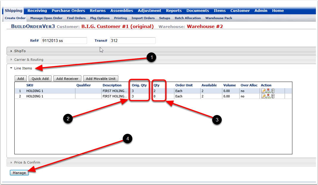Select Batch Allocation submenu
318x185 pixels.
[188, 18]
